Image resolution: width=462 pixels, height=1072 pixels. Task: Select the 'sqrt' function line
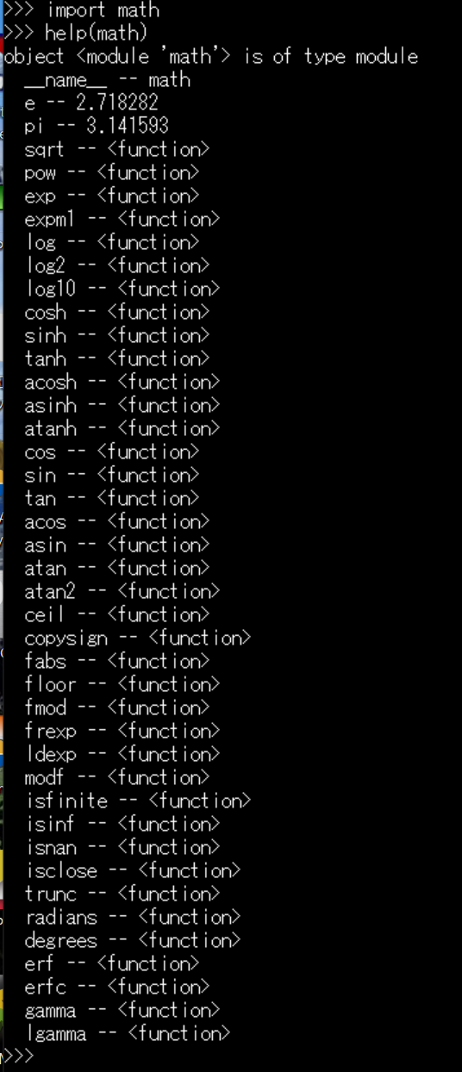117,150
